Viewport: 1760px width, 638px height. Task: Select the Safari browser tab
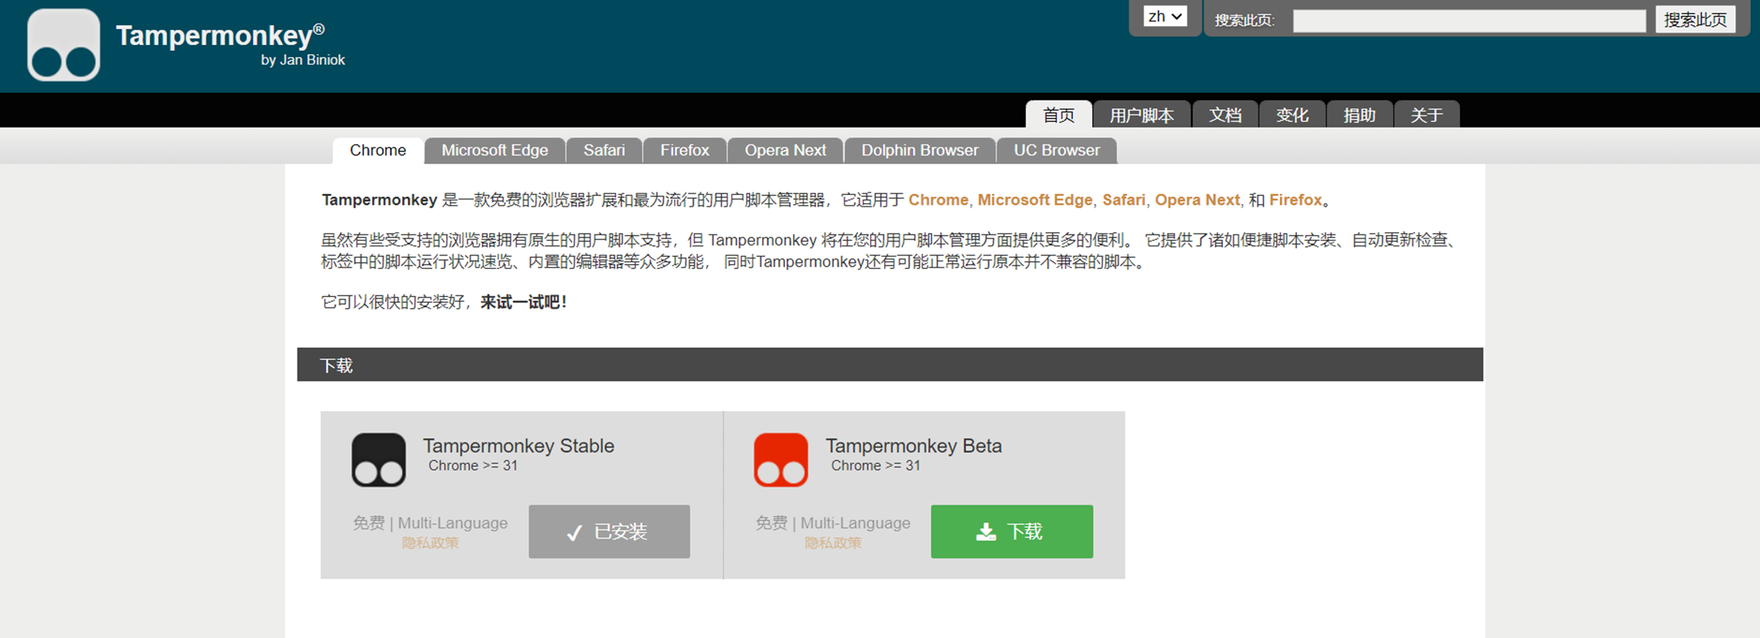tap(604, 151)
